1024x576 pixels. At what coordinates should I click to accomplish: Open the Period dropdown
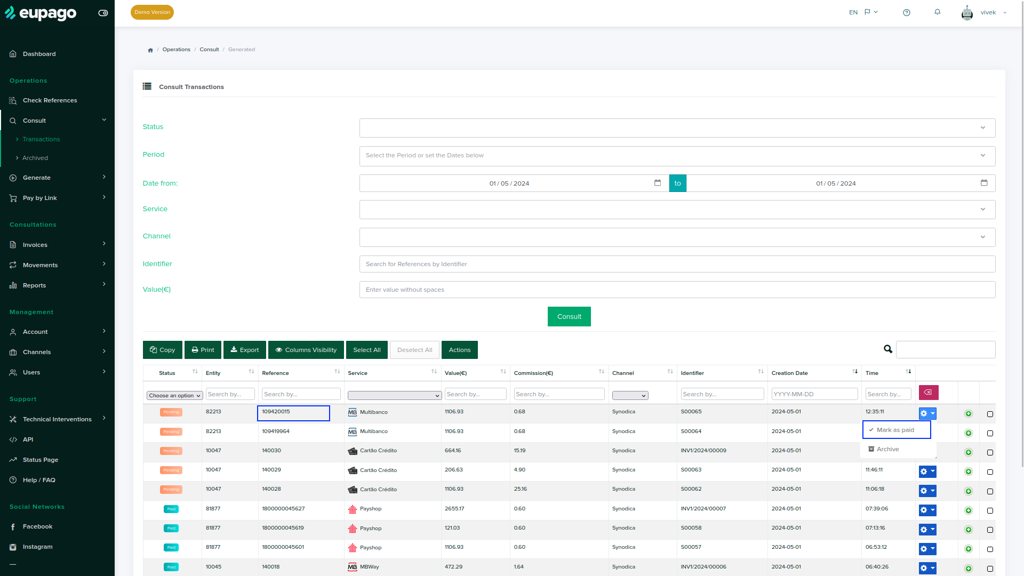pos(677,156)
